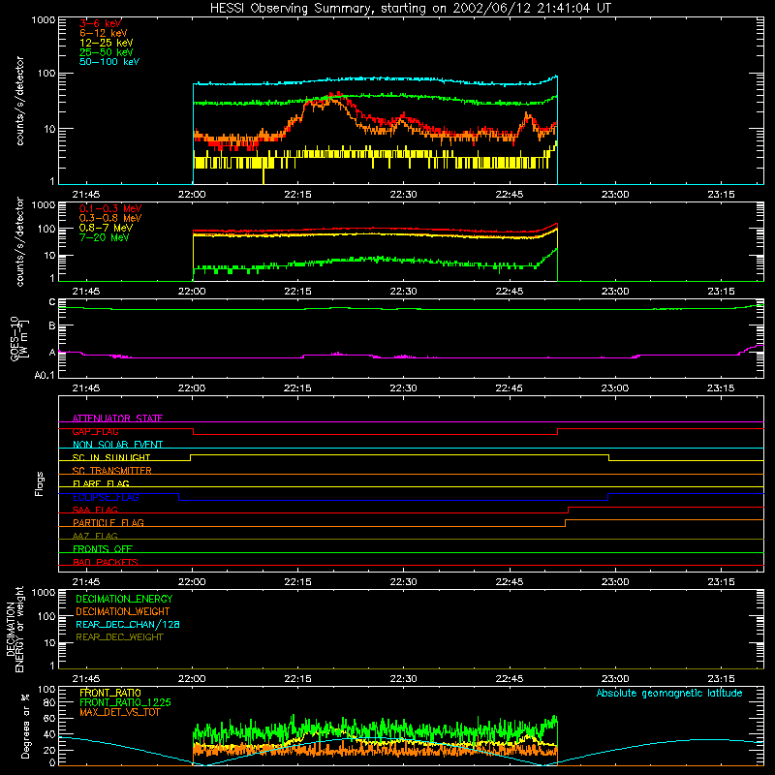Select the orange 6-12 keV legend label
Image resolution: width=775 pixels, height=775 pixels.
[x=104, y=33]
